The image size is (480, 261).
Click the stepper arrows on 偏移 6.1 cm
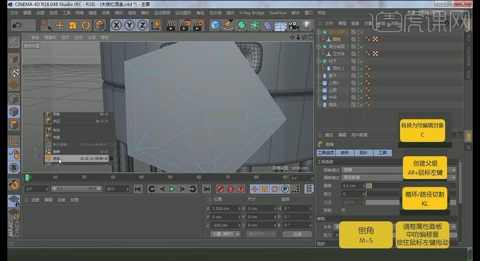[364, 186]
